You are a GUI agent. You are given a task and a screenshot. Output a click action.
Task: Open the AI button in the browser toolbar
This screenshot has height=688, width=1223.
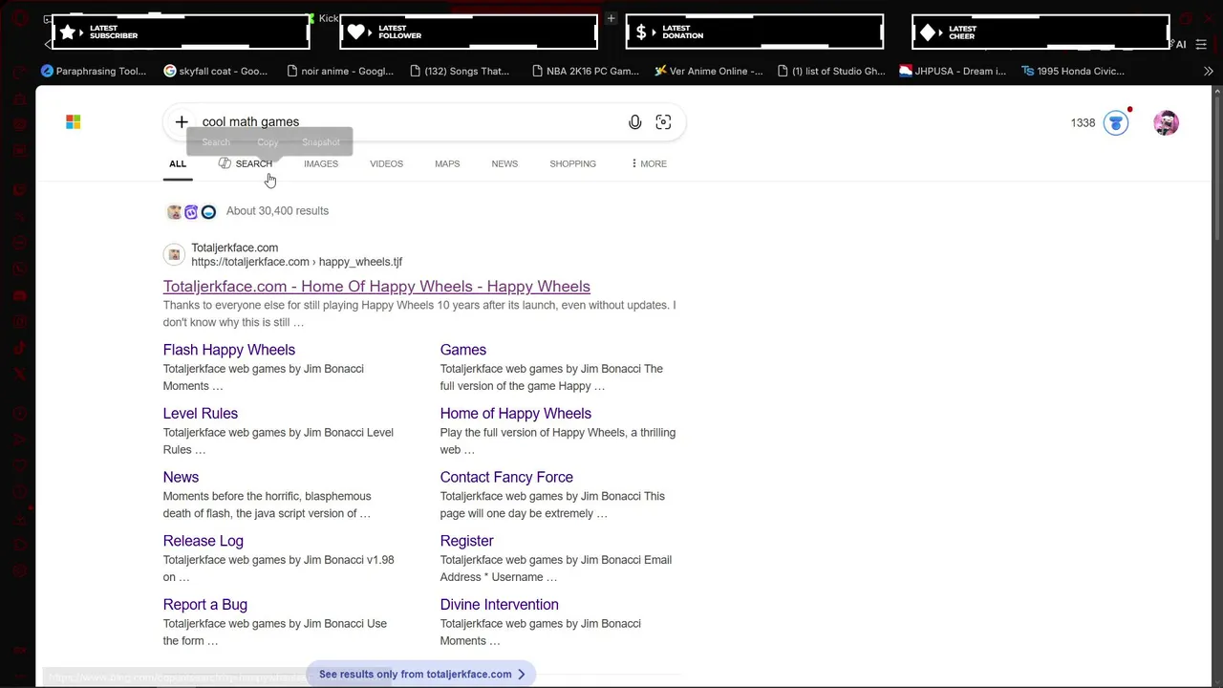pyautogui.click(x=1181, y=45)
